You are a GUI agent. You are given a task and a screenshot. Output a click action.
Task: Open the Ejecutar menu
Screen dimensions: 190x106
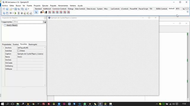click(45, 6)
